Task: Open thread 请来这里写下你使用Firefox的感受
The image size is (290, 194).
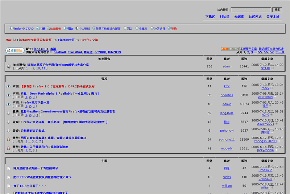Action: point(58,65)
